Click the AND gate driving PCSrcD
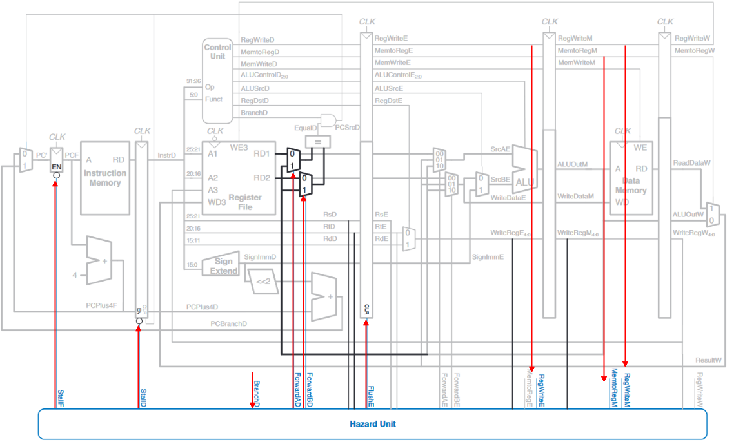Image resolution: width=734 pixels, height=442 pixels. click(x=328, y=120)
